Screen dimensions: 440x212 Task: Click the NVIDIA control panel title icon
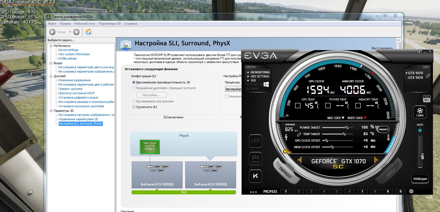click(48, 17)
